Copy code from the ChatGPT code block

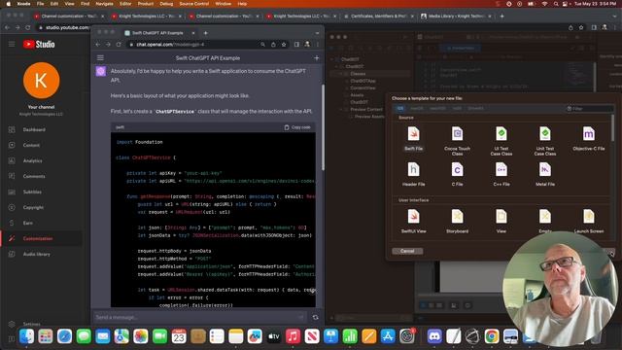(297, 127)
